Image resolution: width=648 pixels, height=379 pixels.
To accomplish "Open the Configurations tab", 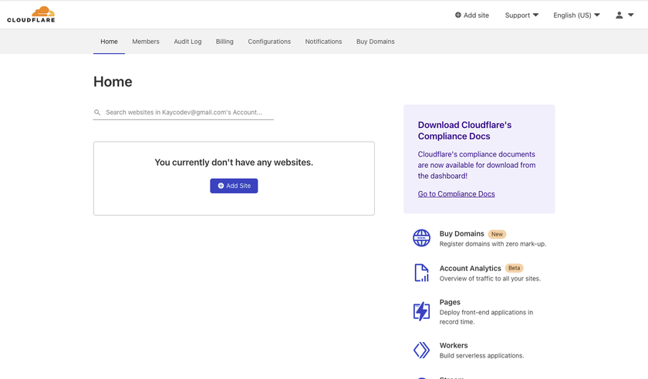I will coord(269,42).
